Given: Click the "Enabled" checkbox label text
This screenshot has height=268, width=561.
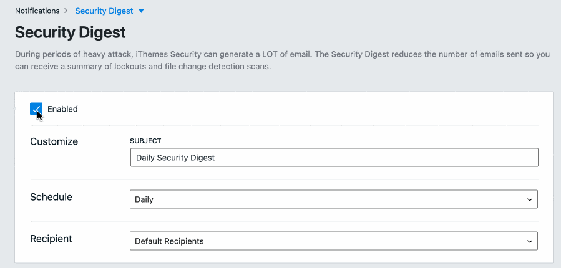Looking at the screenshot, I should pos(62,109).
